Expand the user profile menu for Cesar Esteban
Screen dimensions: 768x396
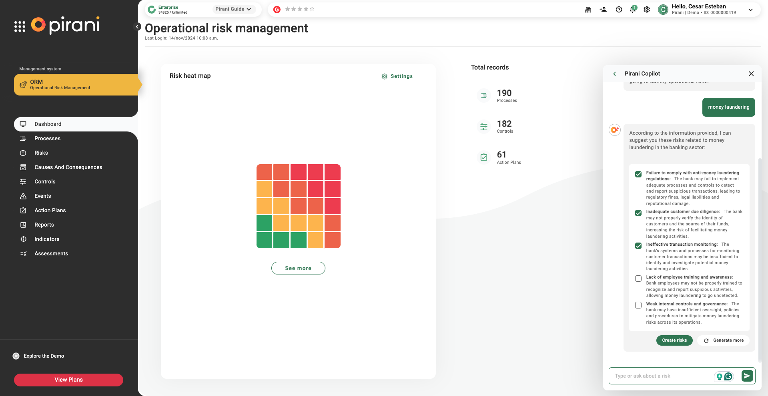click(751, 9)
